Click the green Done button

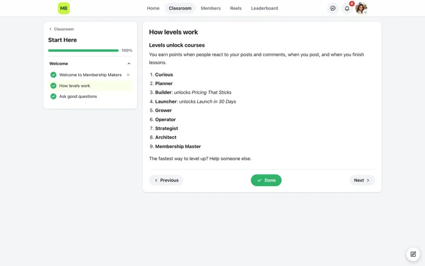266,180
